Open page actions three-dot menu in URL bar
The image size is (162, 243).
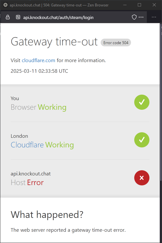tap(141, 17)
